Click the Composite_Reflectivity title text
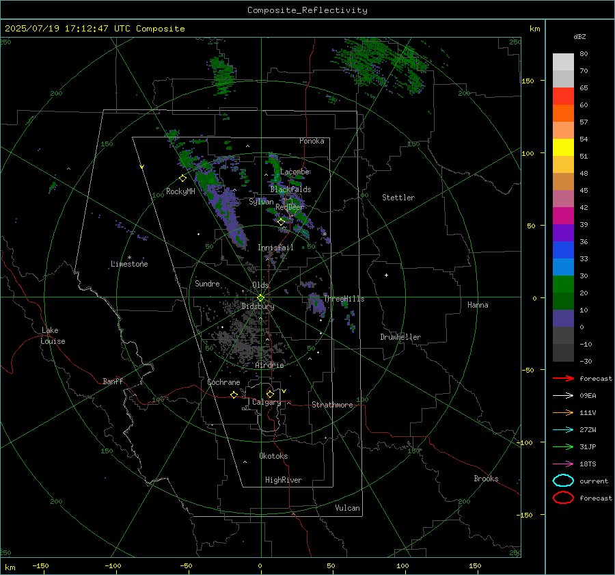615x575 pixels. pos(307,10)
